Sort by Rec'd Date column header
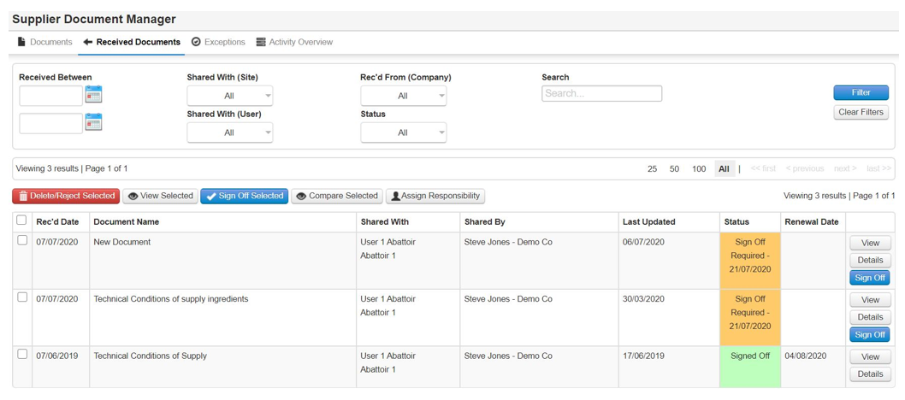Image resolution: width=905 pixels, height=400 pixels. (57, 222)
